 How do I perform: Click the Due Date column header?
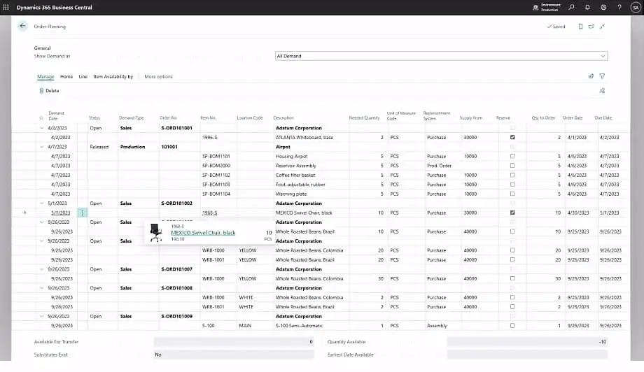tap(603, 118)
